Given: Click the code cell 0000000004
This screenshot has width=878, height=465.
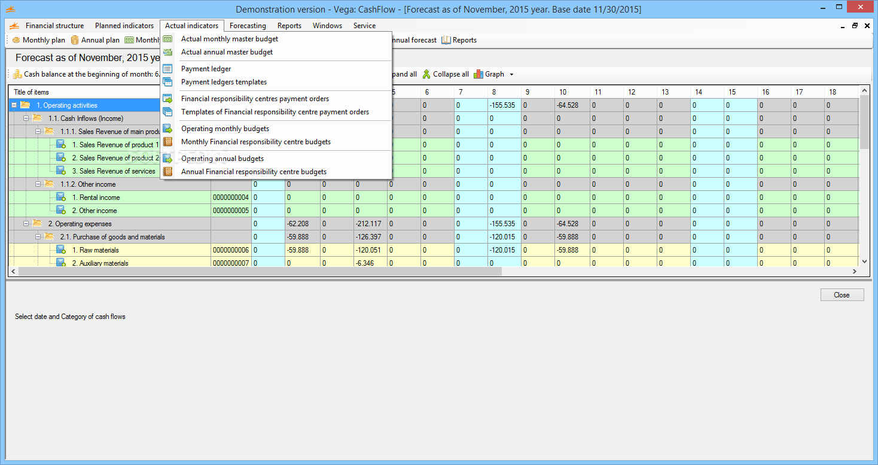Looking at the screenshot, I should point(231,197).
